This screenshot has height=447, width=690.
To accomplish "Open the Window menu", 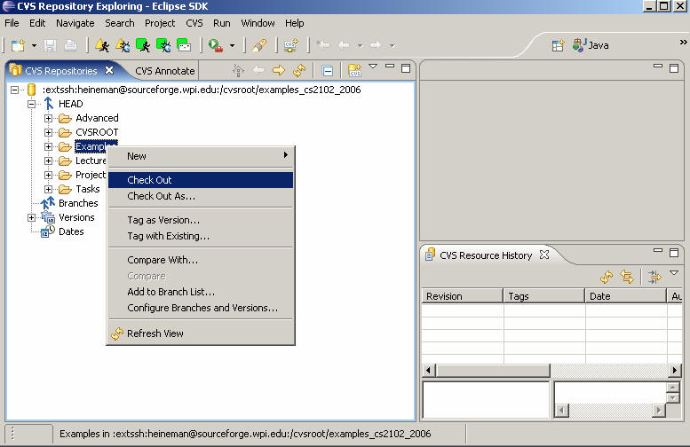I will 258,23.
